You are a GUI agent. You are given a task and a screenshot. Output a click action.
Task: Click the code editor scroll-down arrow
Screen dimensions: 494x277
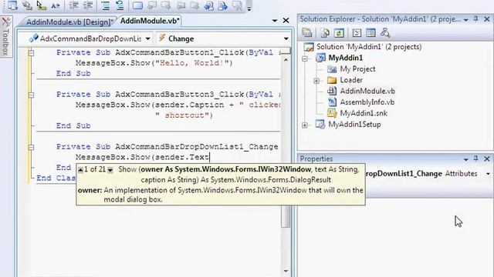tap(286, 271)
